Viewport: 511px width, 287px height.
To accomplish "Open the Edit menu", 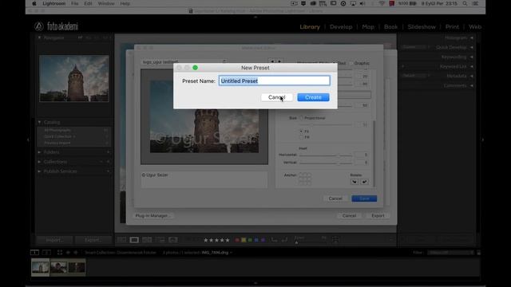I will (88, 3).
